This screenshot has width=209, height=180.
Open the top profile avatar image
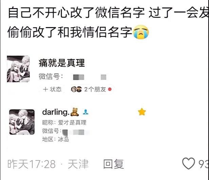[x=18, y=69]
